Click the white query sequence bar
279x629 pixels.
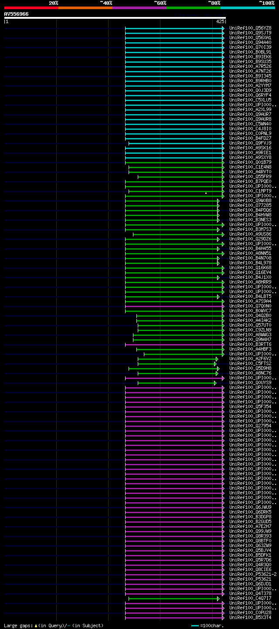pyautogui.click(x=115, y=18)
